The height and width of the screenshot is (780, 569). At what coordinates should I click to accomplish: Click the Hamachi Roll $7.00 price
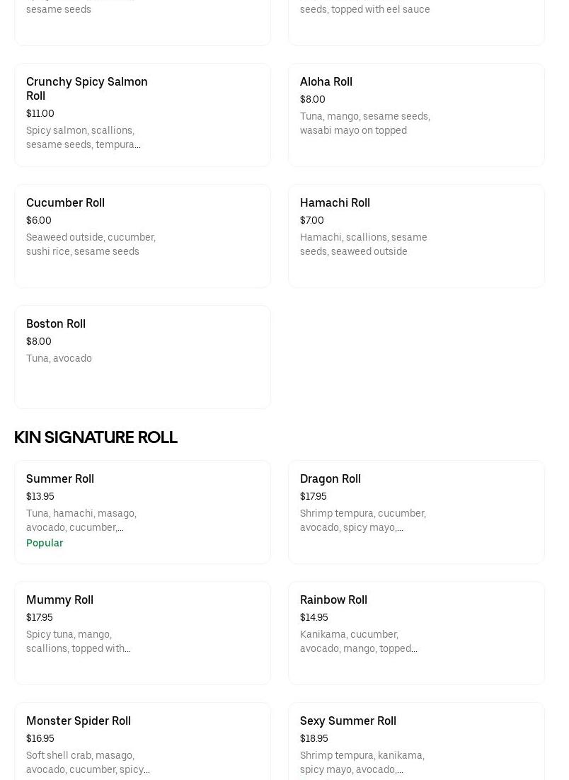(x=312, y=220)
